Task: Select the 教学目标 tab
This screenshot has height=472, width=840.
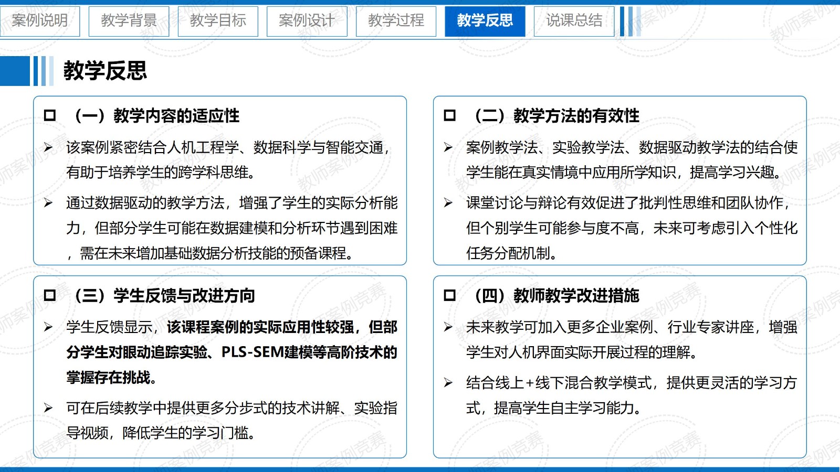Action: tap(218, 21)
